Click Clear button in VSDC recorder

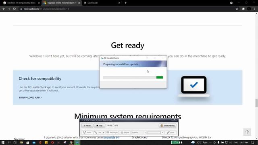171,133
